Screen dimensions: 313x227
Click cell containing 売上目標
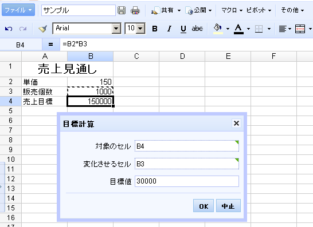point(45,101)
